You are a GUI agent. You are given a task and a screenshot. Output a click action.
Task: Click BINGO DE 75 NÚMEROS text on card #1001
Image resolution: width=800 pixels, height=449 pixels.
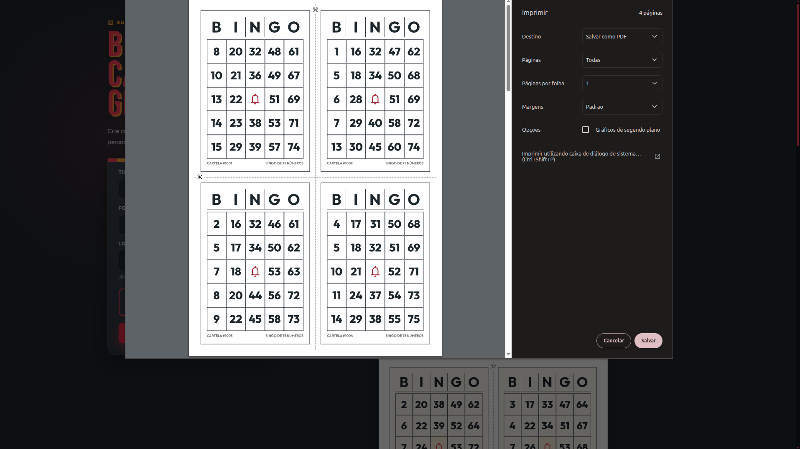pyautogui.click(x=284, y=163)
